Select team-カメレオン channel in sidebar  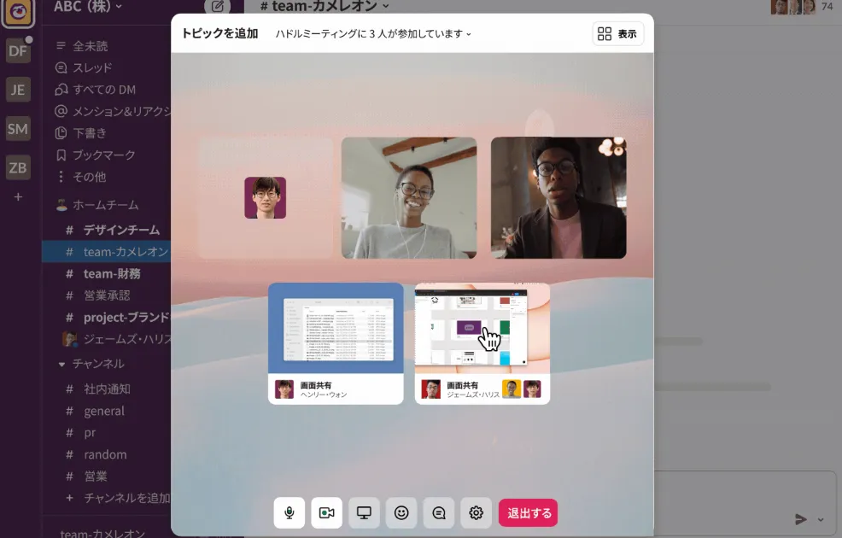[107, 252]
